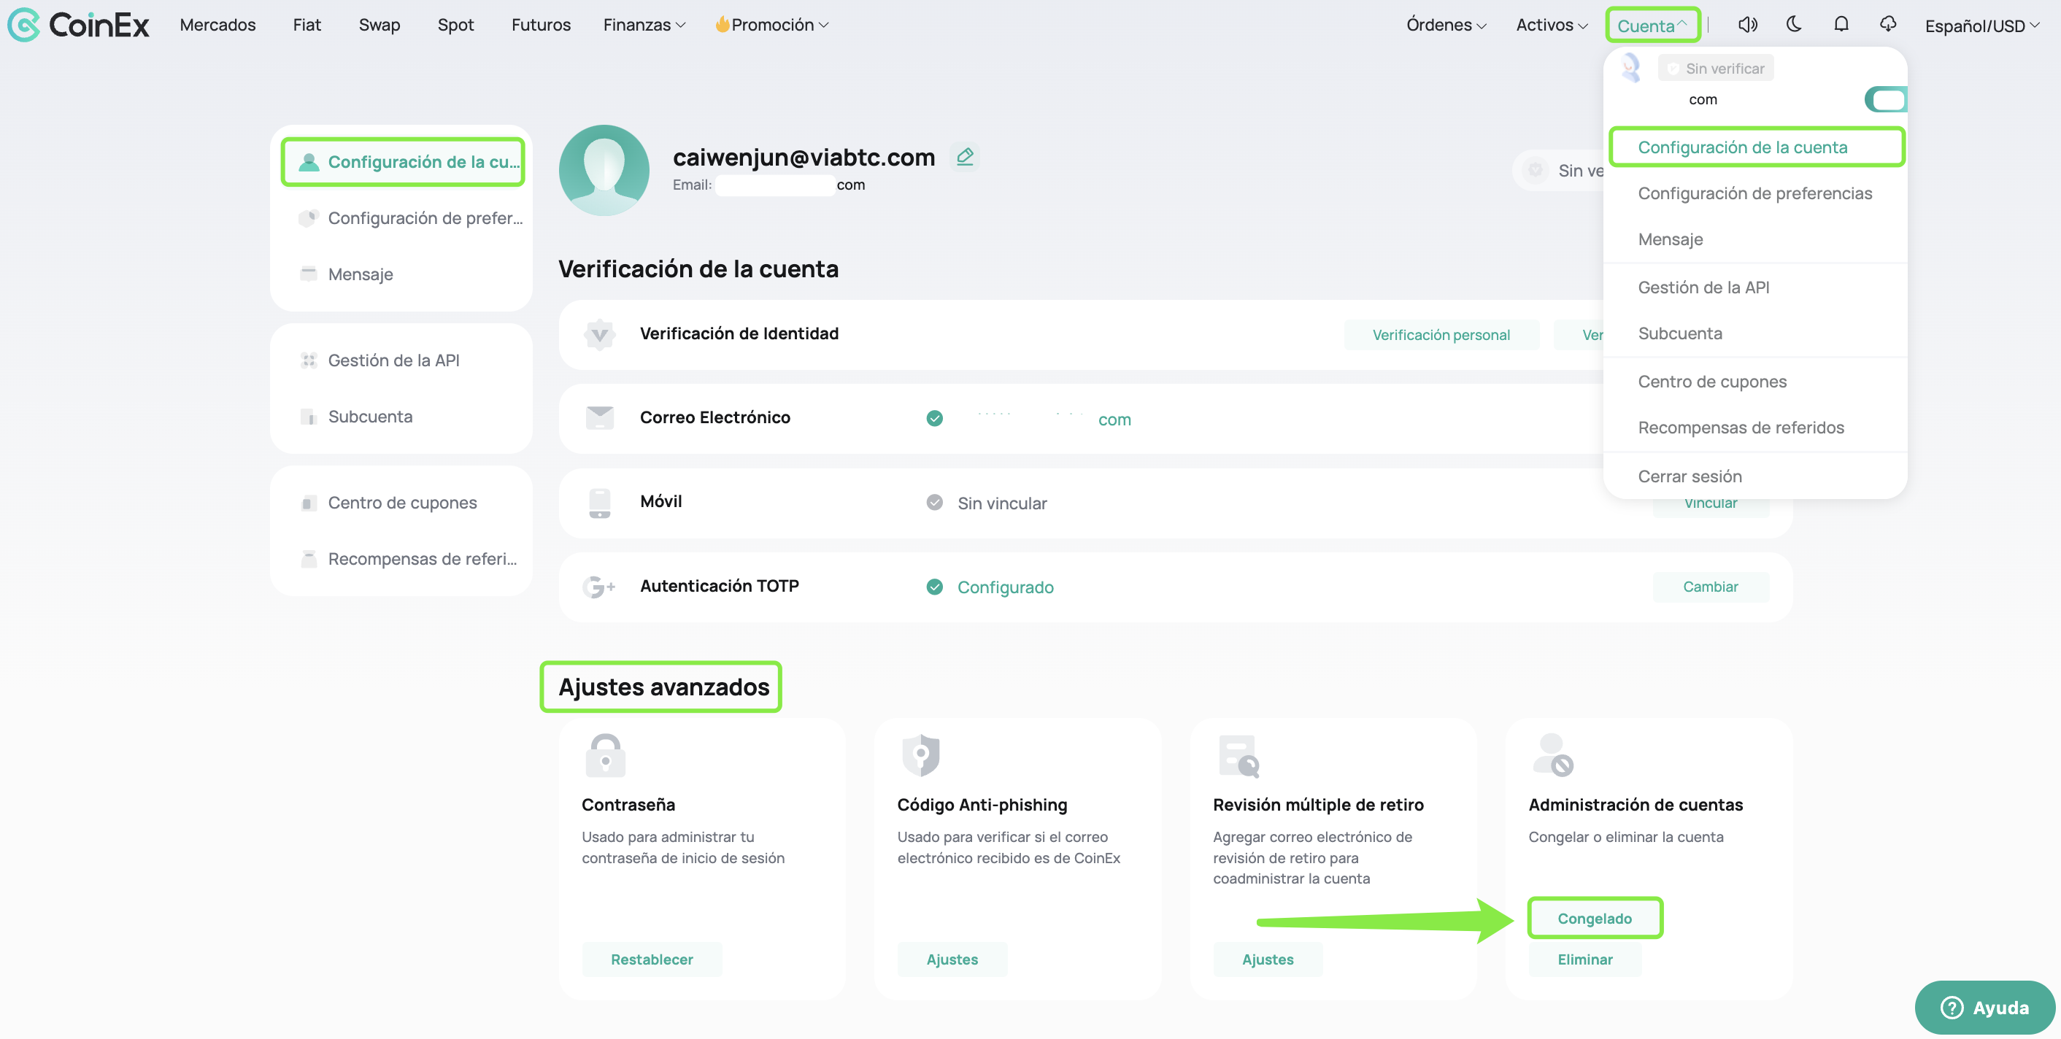Click the Sin verificar badge in dropdown
Image resolution: width=2061 pixels, height=1039 pixels.
pyautogui.click(x=1715, y=69)
